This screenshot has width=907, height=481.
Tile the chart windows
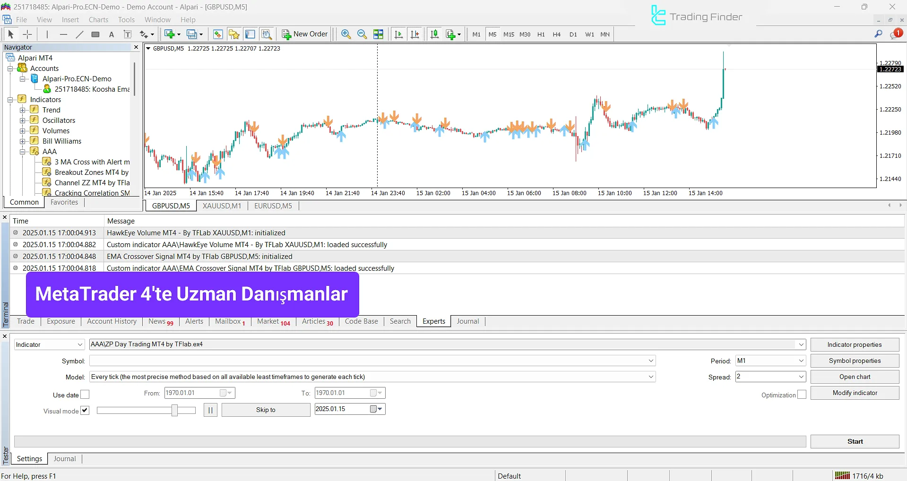(x=379, y=34)
